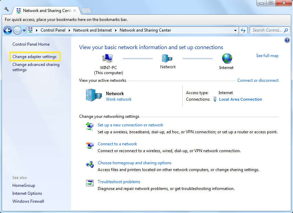The width and height of the screenshot is (293, 213).
Task: Click the homegroup sharing options icon
Action: (90, 164)
